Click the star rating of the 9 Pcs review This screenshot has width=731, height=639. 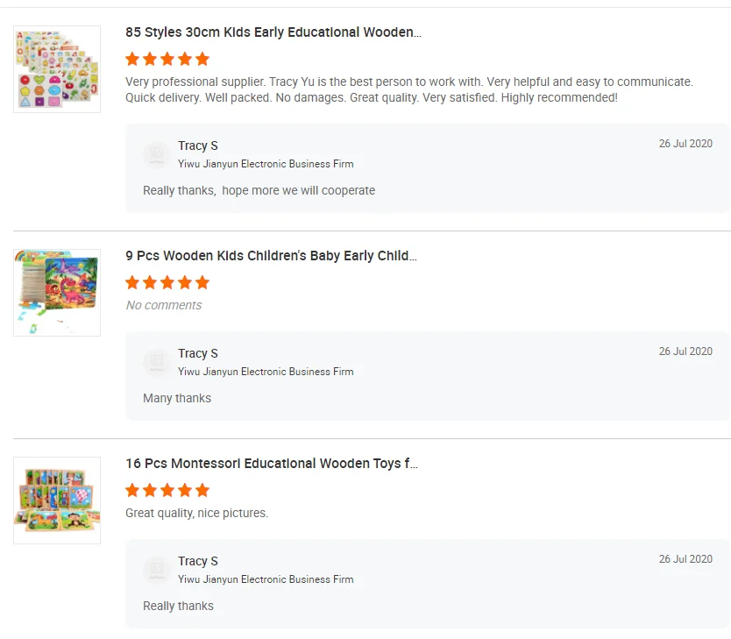167,282
